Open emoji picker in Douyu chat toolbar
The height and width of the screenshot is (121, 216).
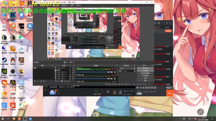pos(137,88)
